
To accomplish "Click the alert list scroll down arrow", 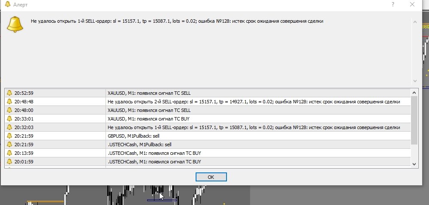I will coord(414,164).
